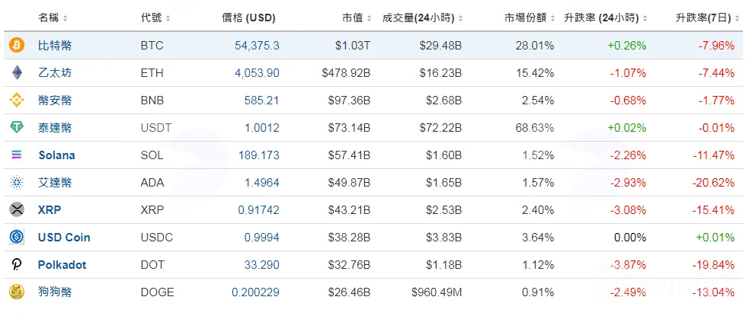Click the Polkadot logo icon
749x316 pixels.
point(17,264)
